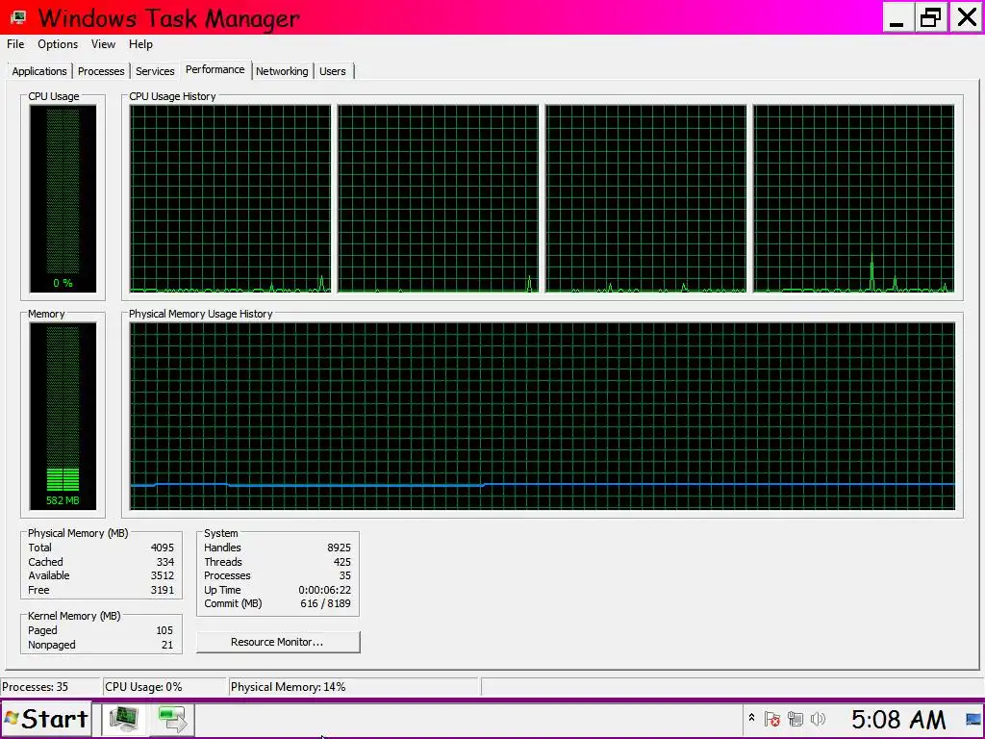
Task: Click the taskbar clock showing 5:08 AM
Action: 898,720
